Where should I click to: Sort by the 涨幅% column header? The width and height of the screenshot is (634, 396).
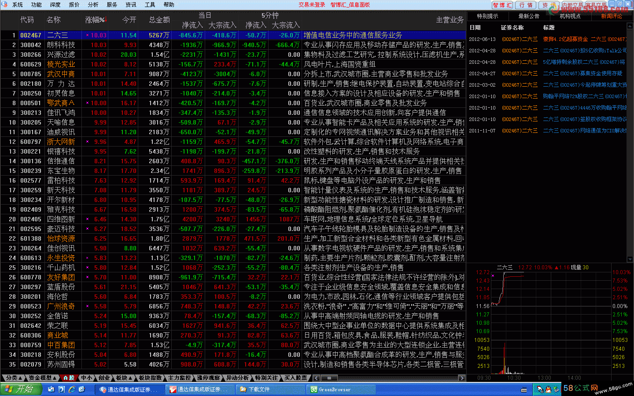[x=95, y=20]
